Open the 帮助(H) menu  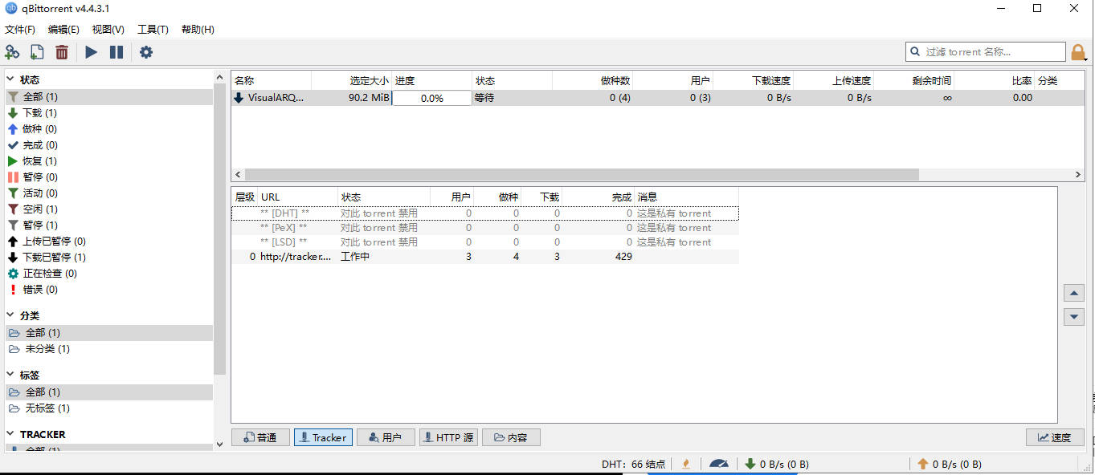[198, 29]
